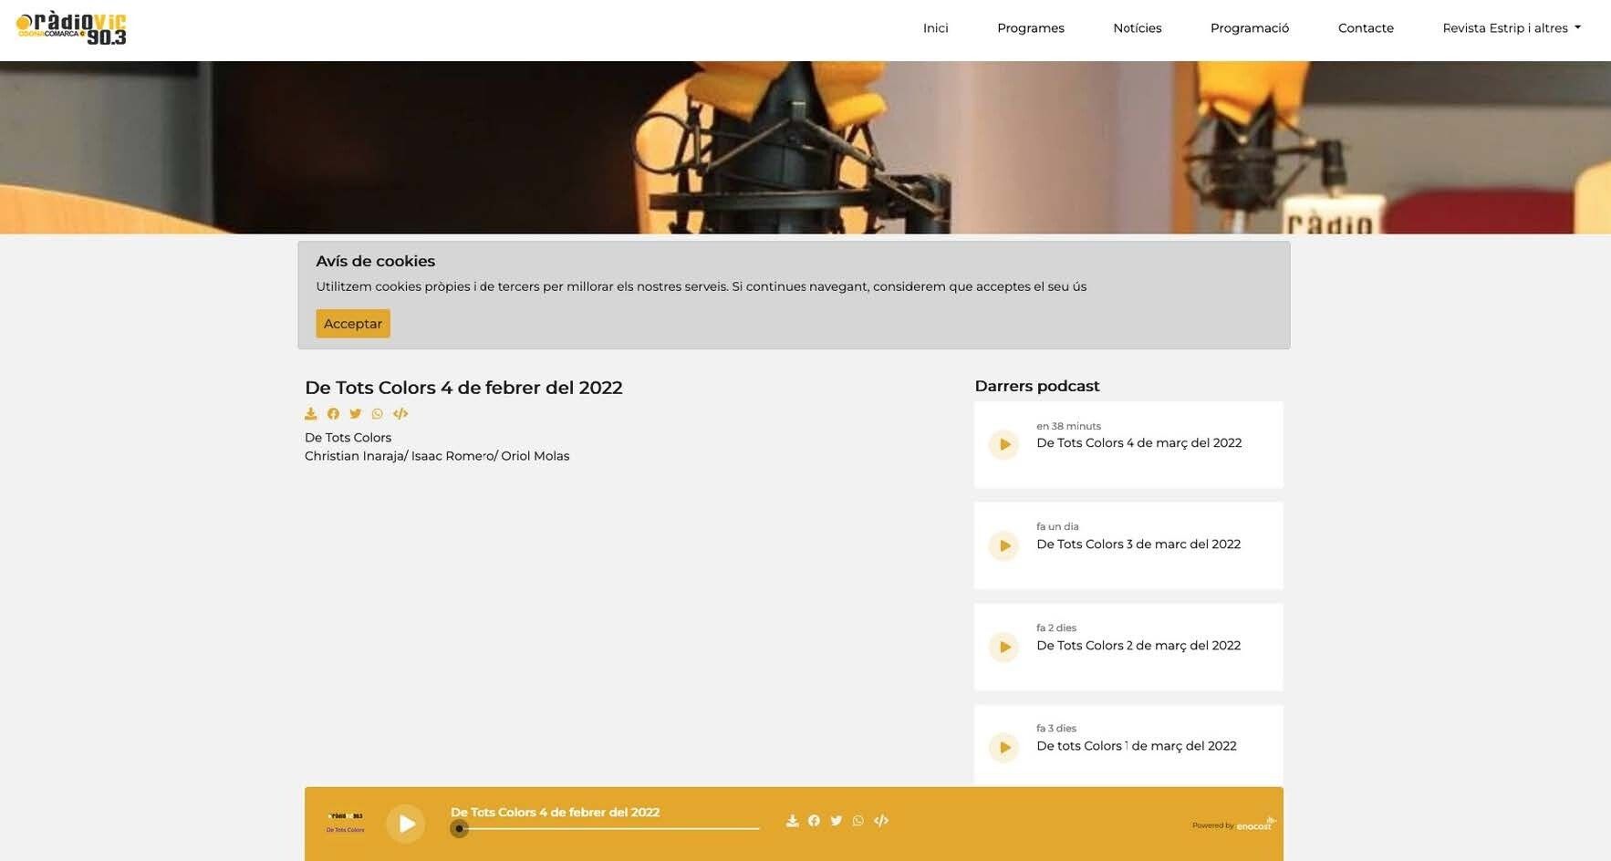Share episode on Facebook under title
Viewport: 1611px width, 861px height.
pos(333,414)
